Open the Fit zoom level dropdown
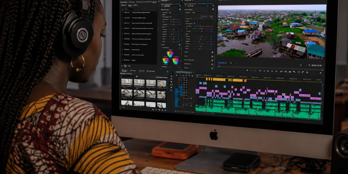 coord(233,63)
